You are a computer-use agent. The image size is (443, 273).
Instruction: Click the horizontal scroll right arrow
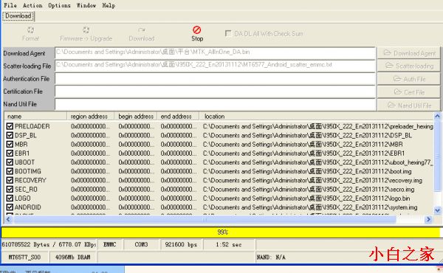[428, 219]
